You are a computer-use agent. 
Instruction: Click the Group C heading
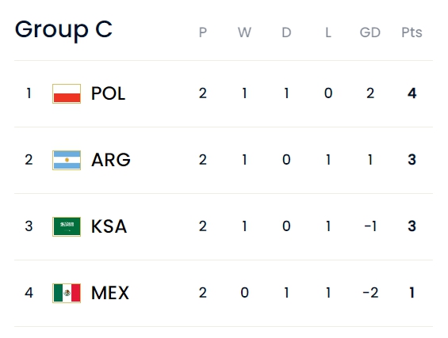pyautogui.click(x=63, y=30)
